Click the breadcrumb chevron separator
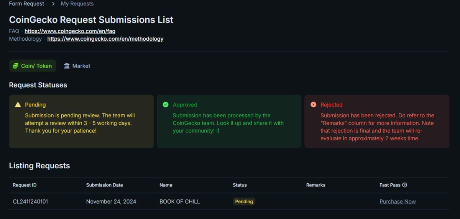 tap(53, 3)
